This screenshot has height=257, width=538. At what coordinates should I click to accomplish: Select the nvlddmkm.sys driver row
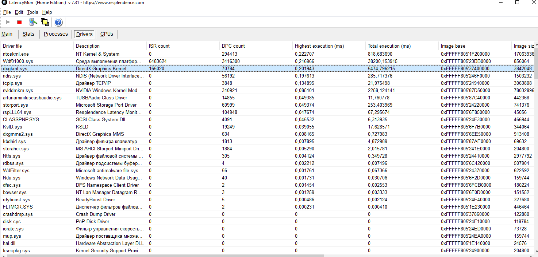(267, 90)
